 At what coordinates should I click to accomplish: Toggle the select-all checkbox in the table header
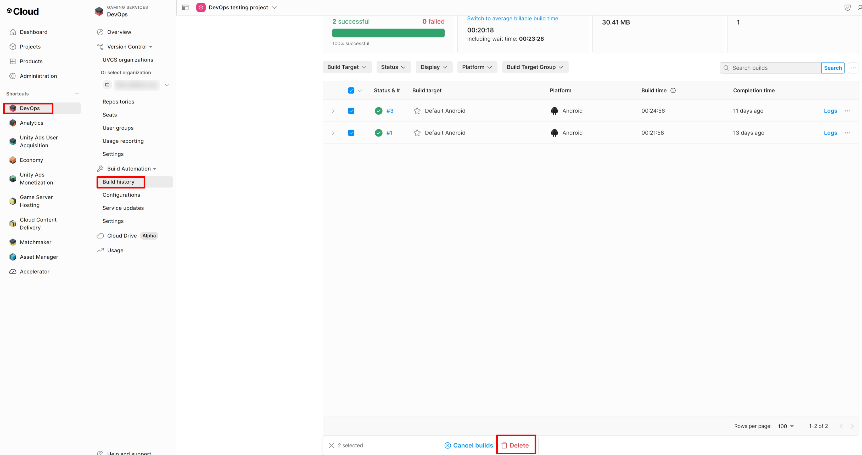(x=351, y=90)
